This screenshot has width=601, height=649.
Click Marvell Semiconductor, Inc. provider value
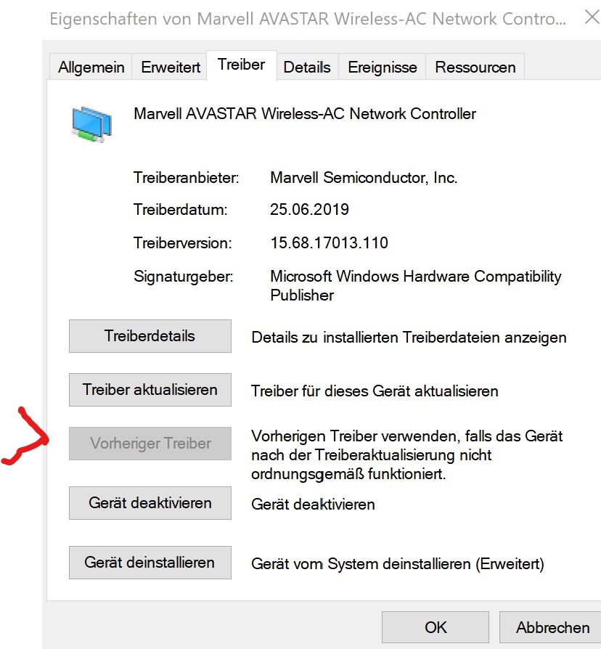(x=364, y=178)
